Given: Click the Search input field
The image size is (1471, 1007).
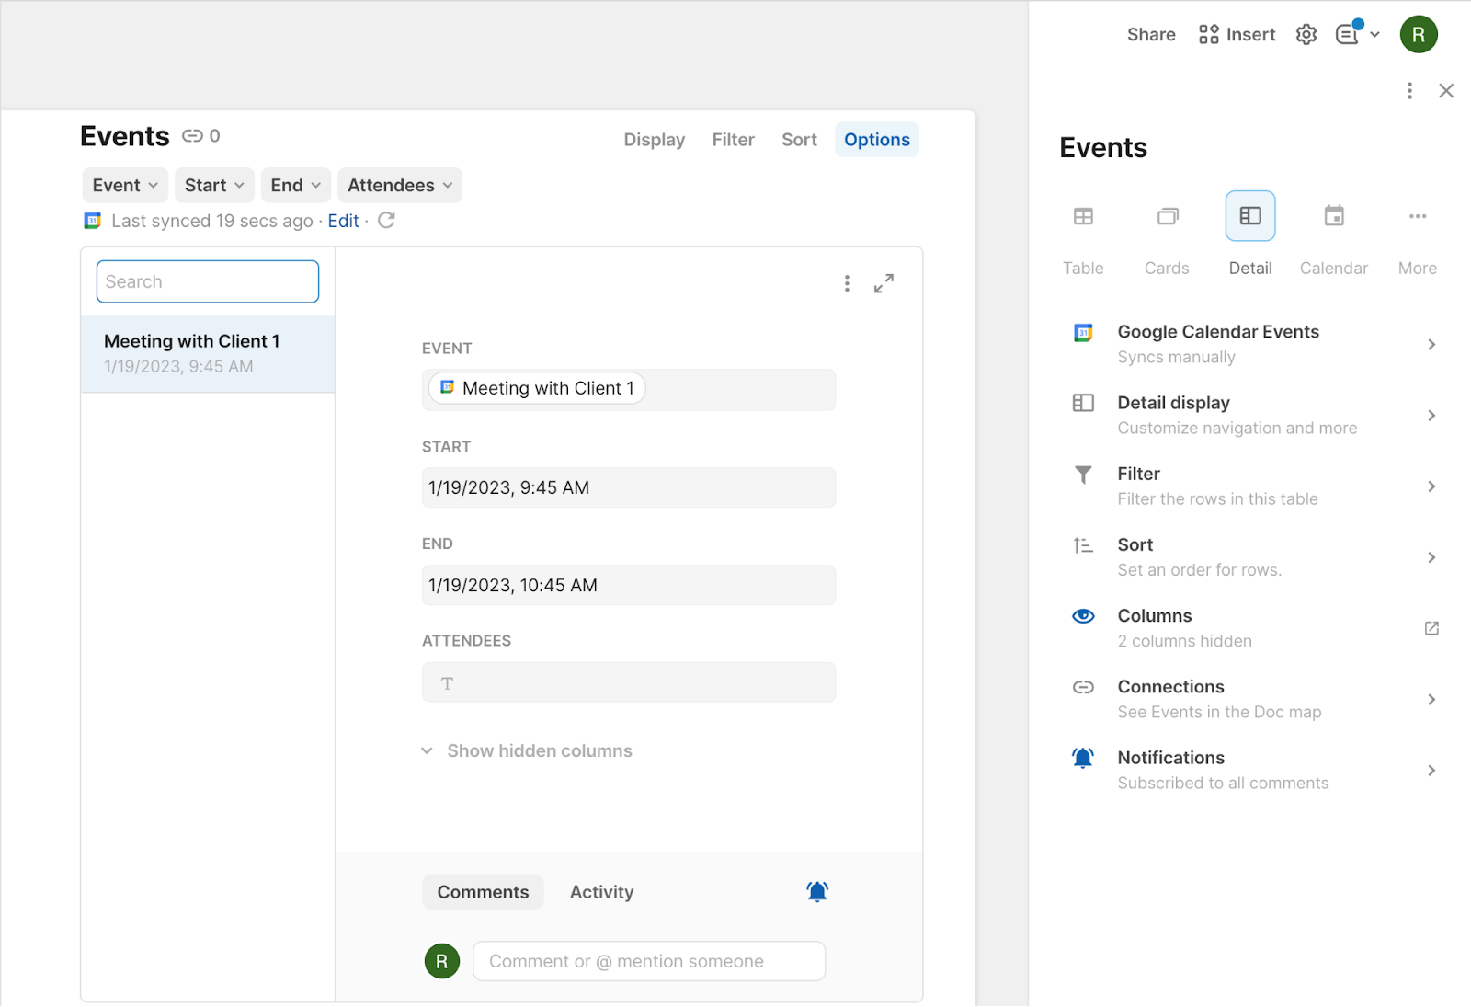Looking at the screenshot, I should (x=208, y=282).
